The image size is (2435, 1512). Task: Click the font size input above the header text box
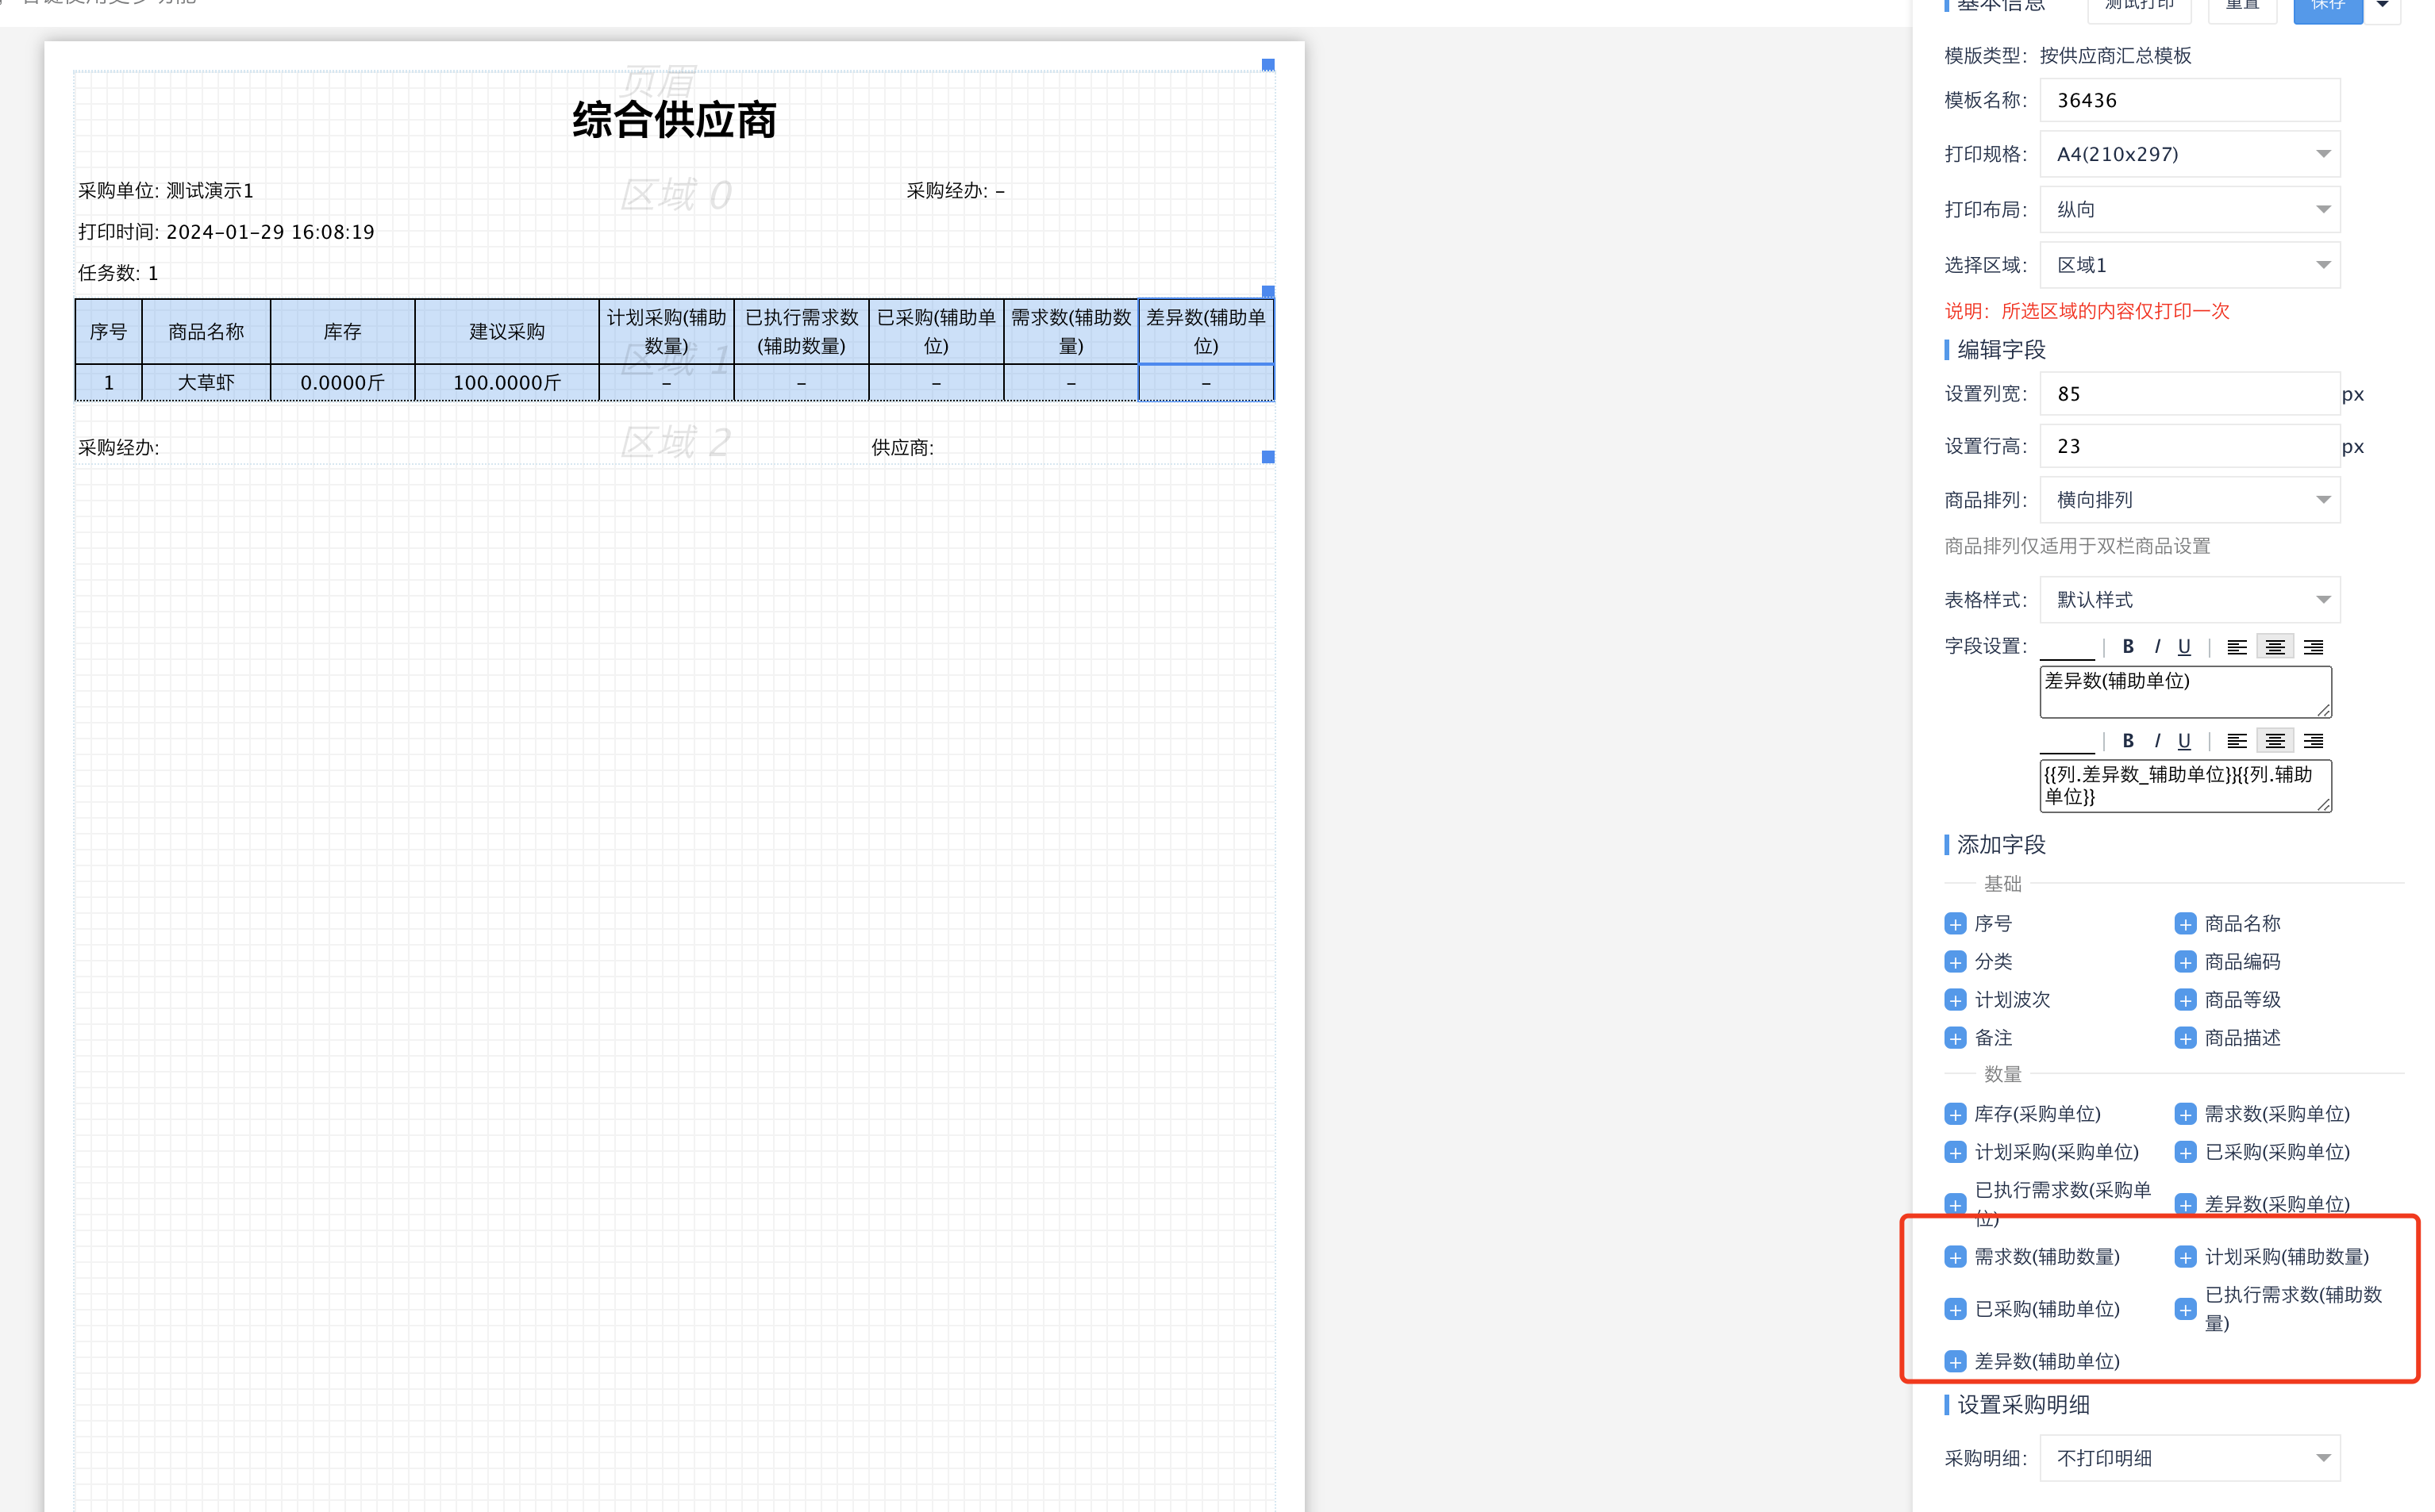click(2066, 647)
